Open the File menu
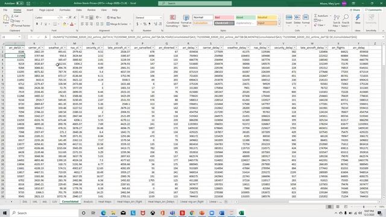Screen dimensions: 386x217 (5, 10)
